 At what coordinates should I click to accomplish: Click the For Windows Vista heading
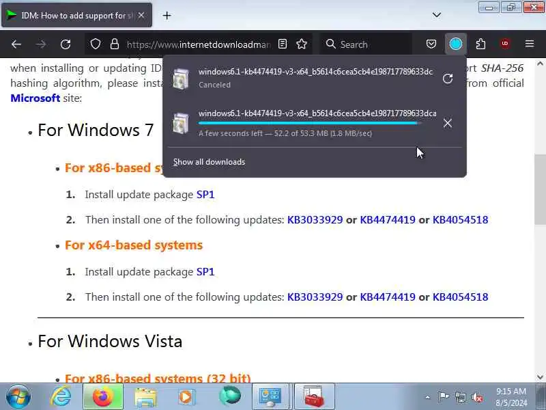pos(110,341)
